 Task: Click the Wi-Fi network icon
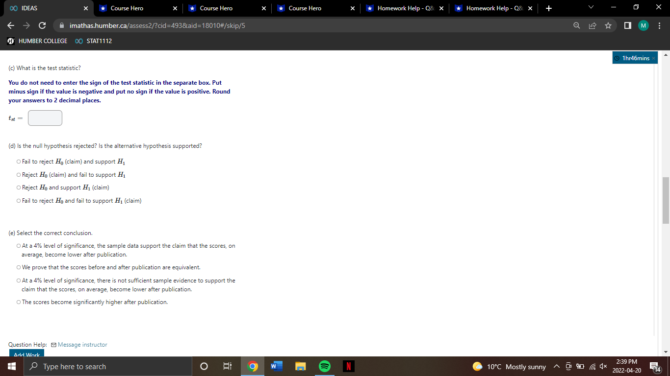coord(592,367)
